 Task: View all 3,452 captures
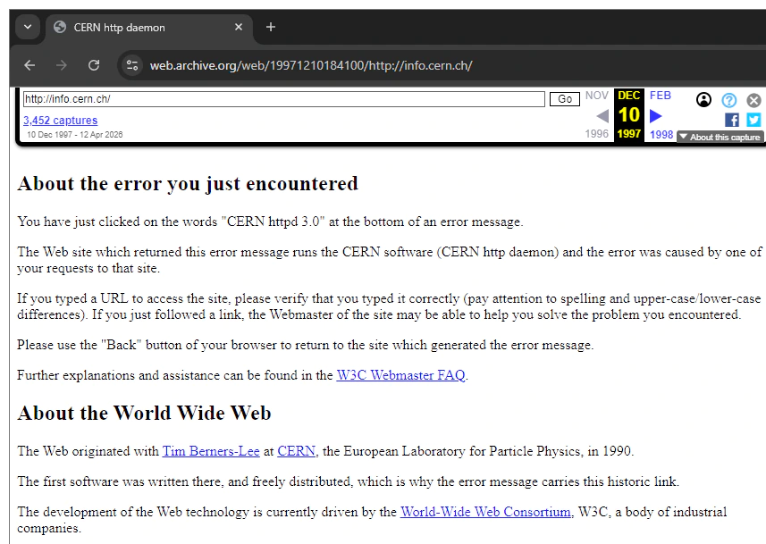60,120
